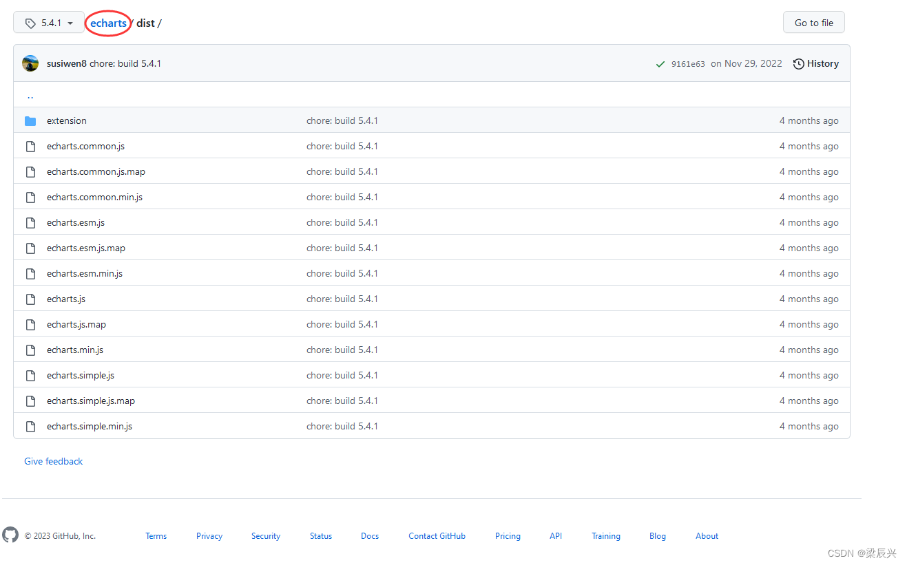Open echarts.js file
This screenshot has width=907, height=565.
66,299
